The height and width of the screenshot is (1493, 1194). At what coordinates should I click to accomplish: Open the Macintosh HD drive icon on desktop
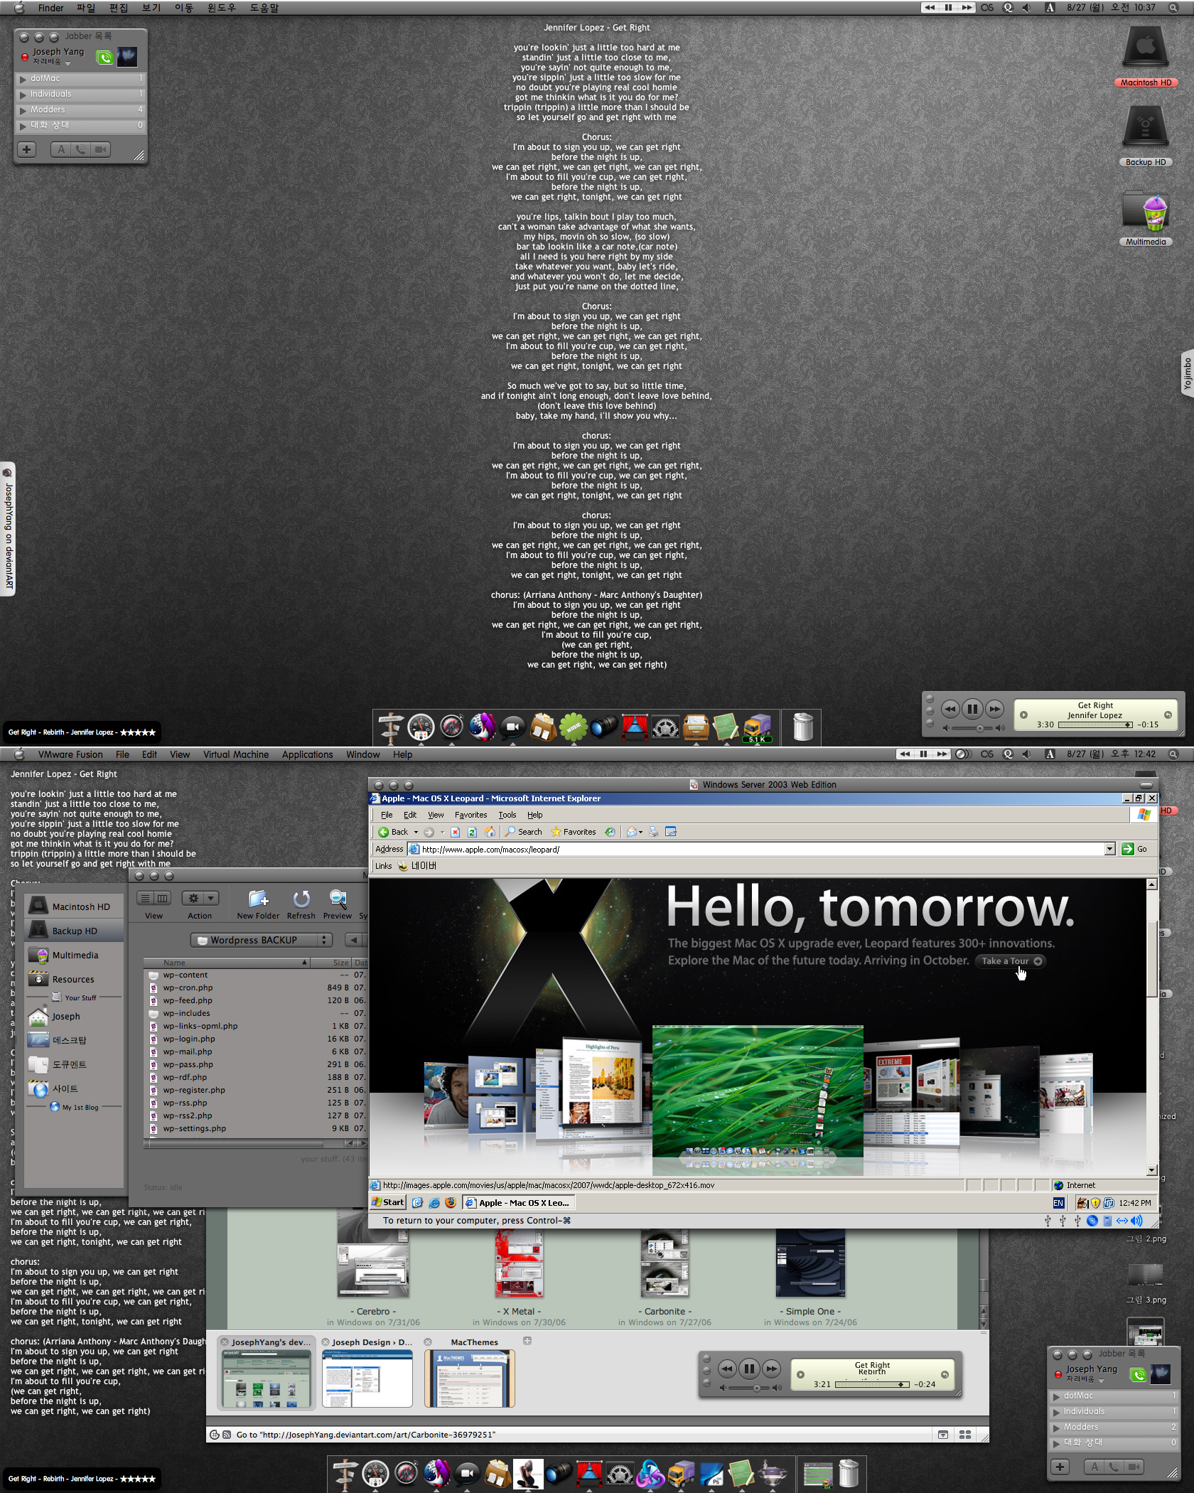(1146, 48)
